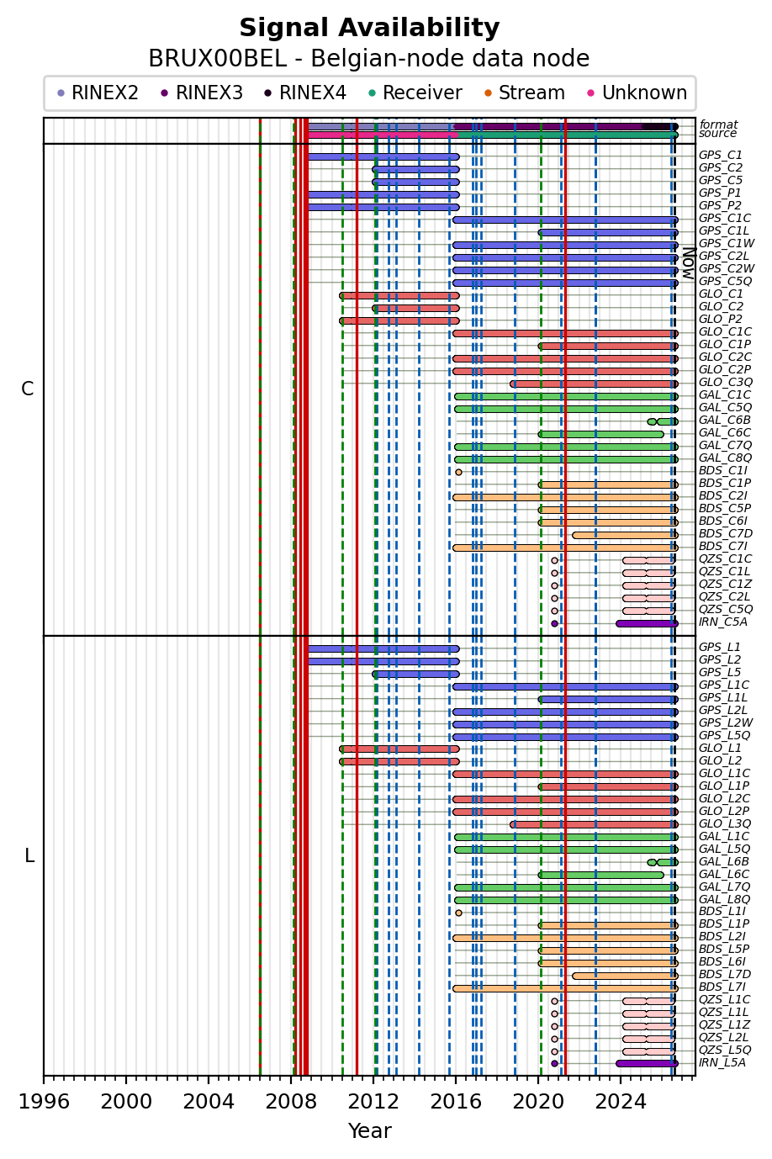Click the 'L' observation group label
Viewport: 772px width, 1159px height.
[x=29, y=855]
